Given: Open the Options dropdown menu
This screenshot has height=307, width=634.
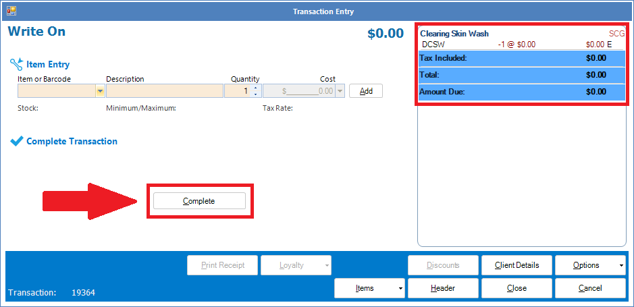Looking at the screenshot, I should point(620,266).
